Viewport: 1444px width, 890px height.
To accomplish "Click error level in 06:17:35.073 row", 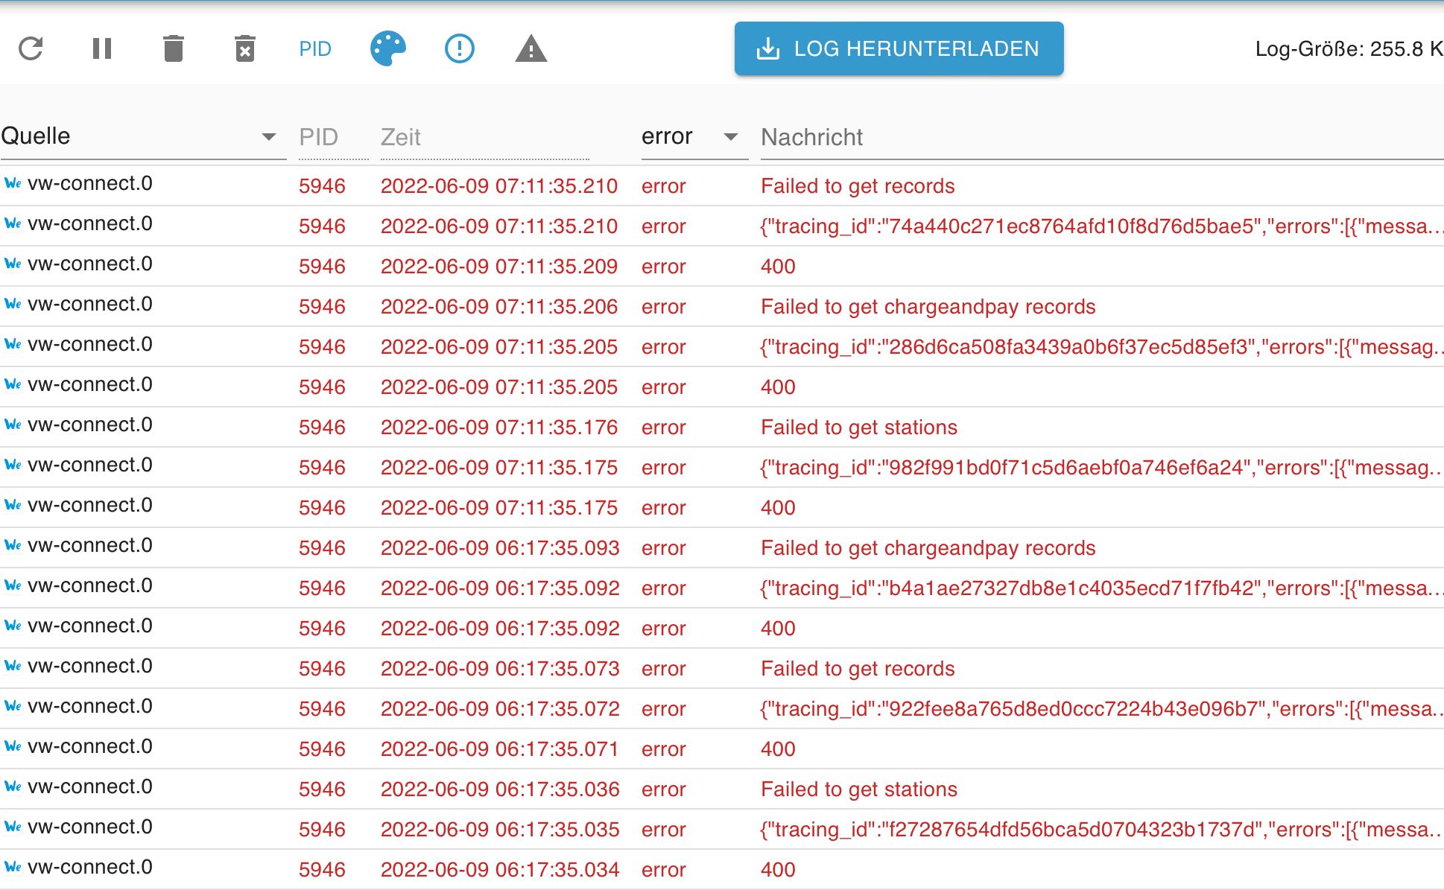I will (x=663, y=669).
